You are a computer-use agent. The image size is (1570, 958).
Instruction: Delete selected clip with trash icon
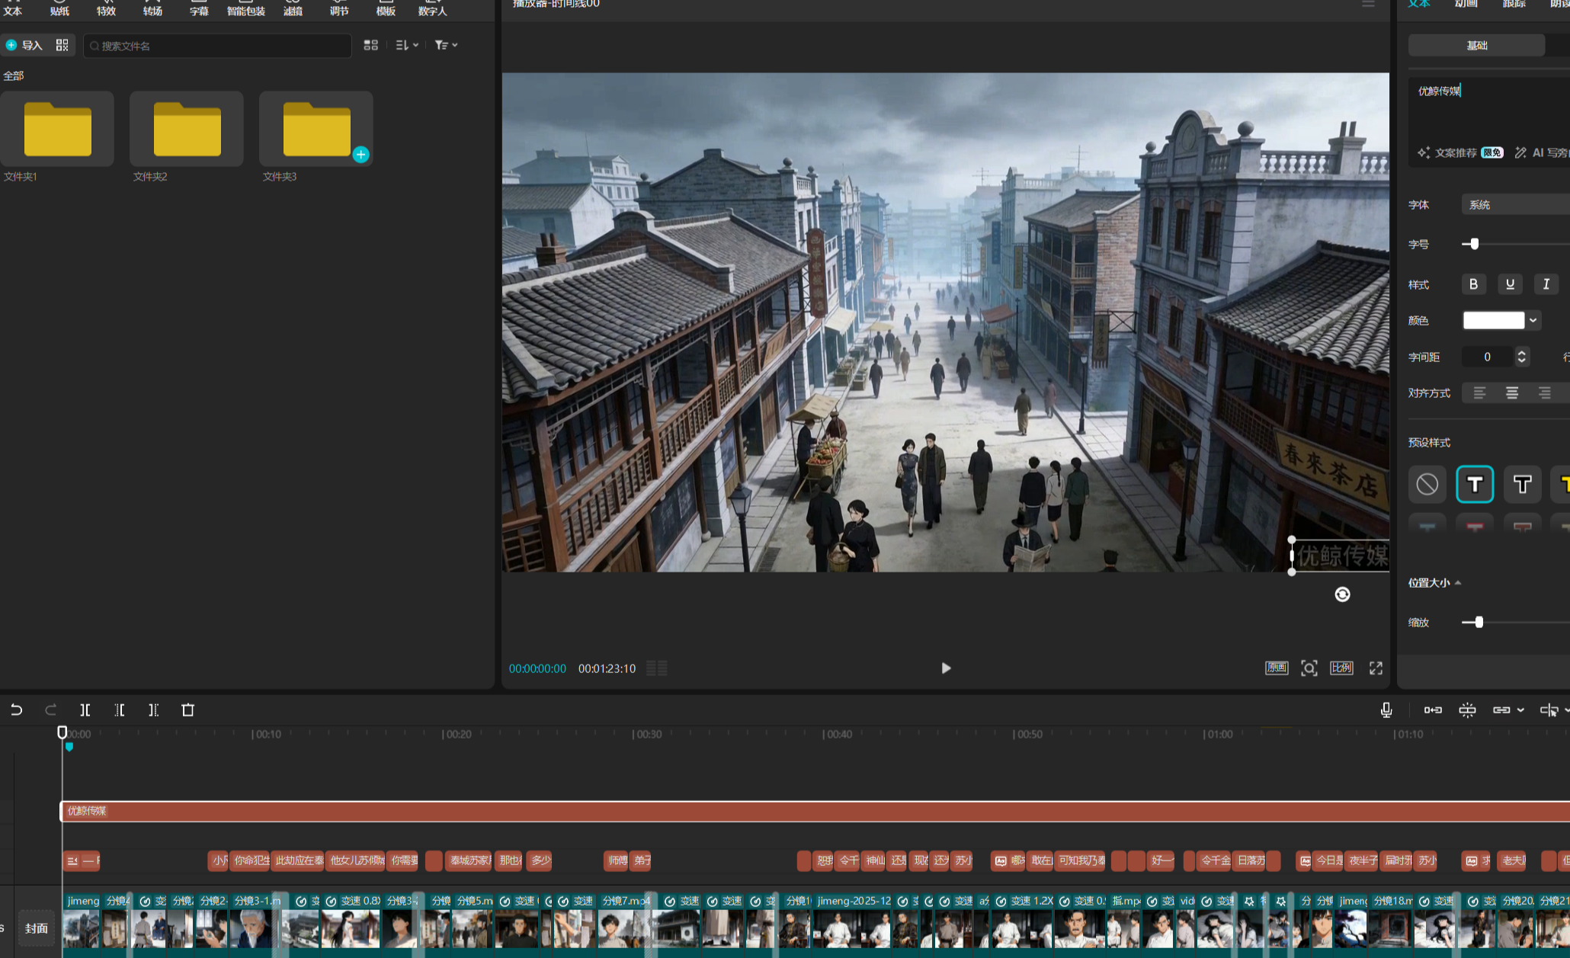(188, 710)
